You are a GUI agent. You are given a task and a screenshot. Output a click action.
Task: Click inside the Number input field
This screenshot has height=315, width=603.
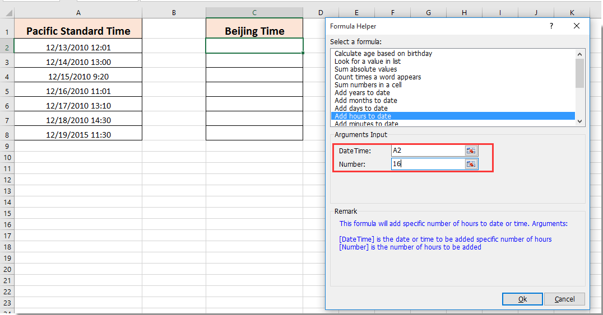pos(427,164)
